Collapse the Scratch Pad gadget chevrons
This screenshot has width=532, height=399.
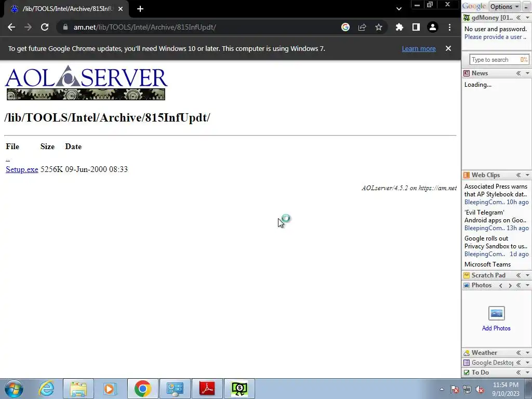(518, 275)
